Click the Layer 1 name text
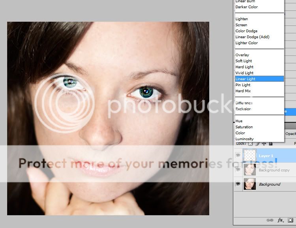This screenshot has height=228, width=296. [266, 156]
